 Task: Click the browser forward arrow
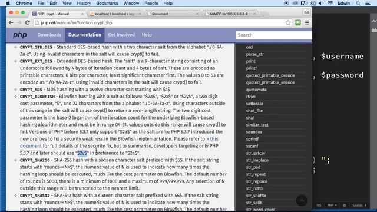pyautogui.click(x=19, y=22)
